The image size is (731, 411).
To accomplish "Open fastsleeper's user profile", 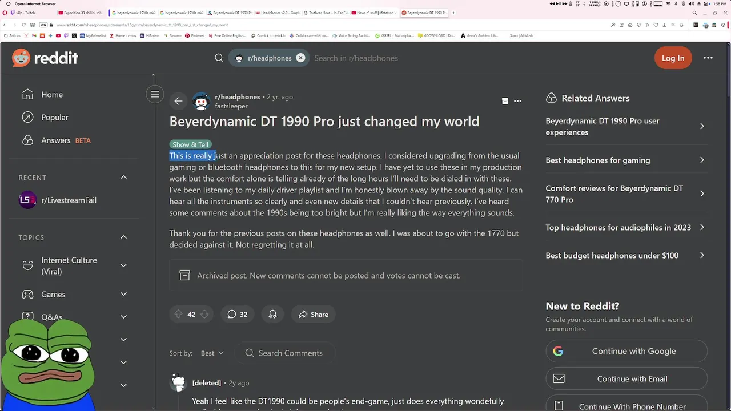I will (x=231, y=106).
